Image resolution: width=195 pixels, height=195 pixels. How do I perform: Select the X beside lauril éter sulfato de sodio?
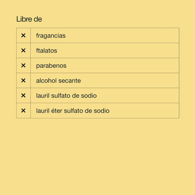point(23,111)
